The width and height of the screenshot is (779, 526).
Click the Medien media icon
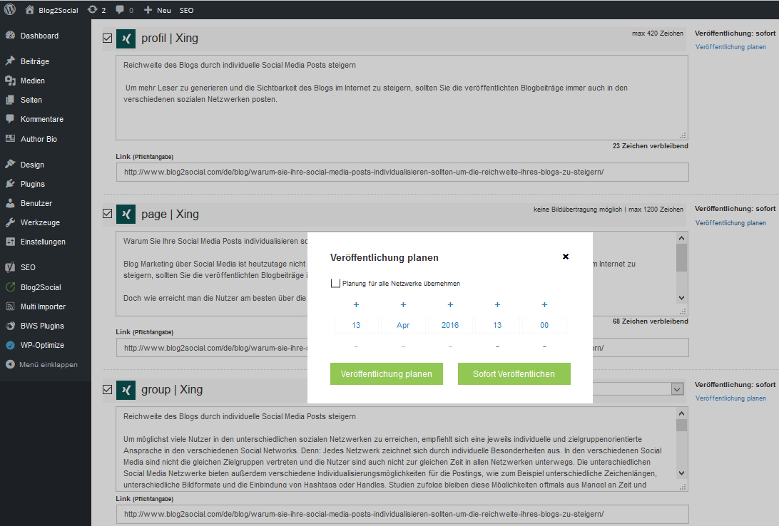[10, 81]
